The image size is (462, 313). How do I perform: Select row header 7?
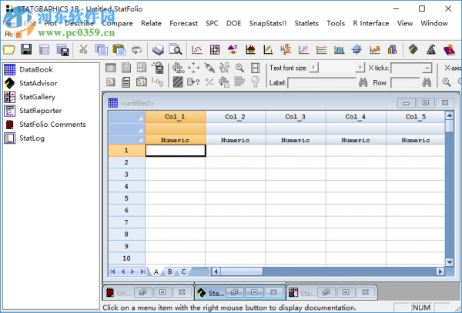(x=126, y=222)
